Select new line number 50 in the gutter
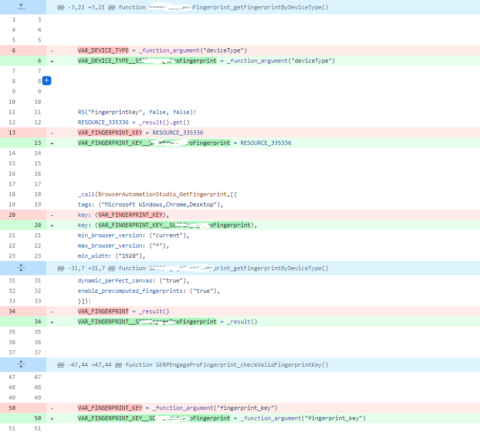Screen dimensions: 480x433 tap(37, 418)
